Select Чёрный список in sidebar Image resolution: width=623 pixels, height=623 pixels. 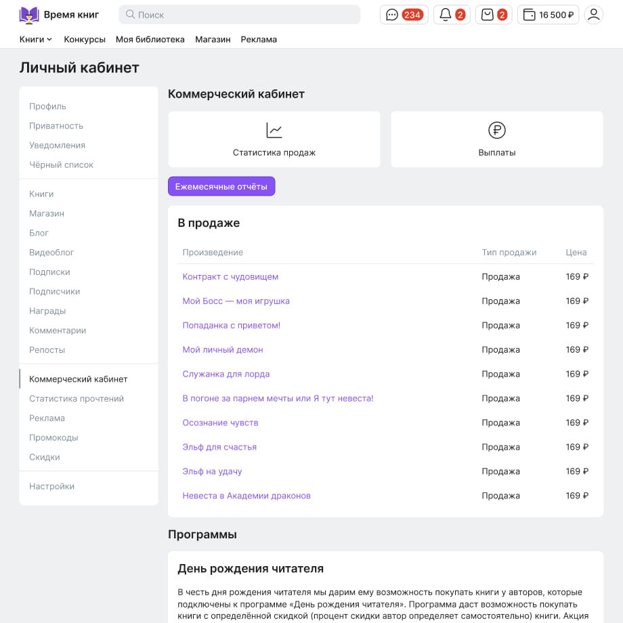tap(61, 165)
